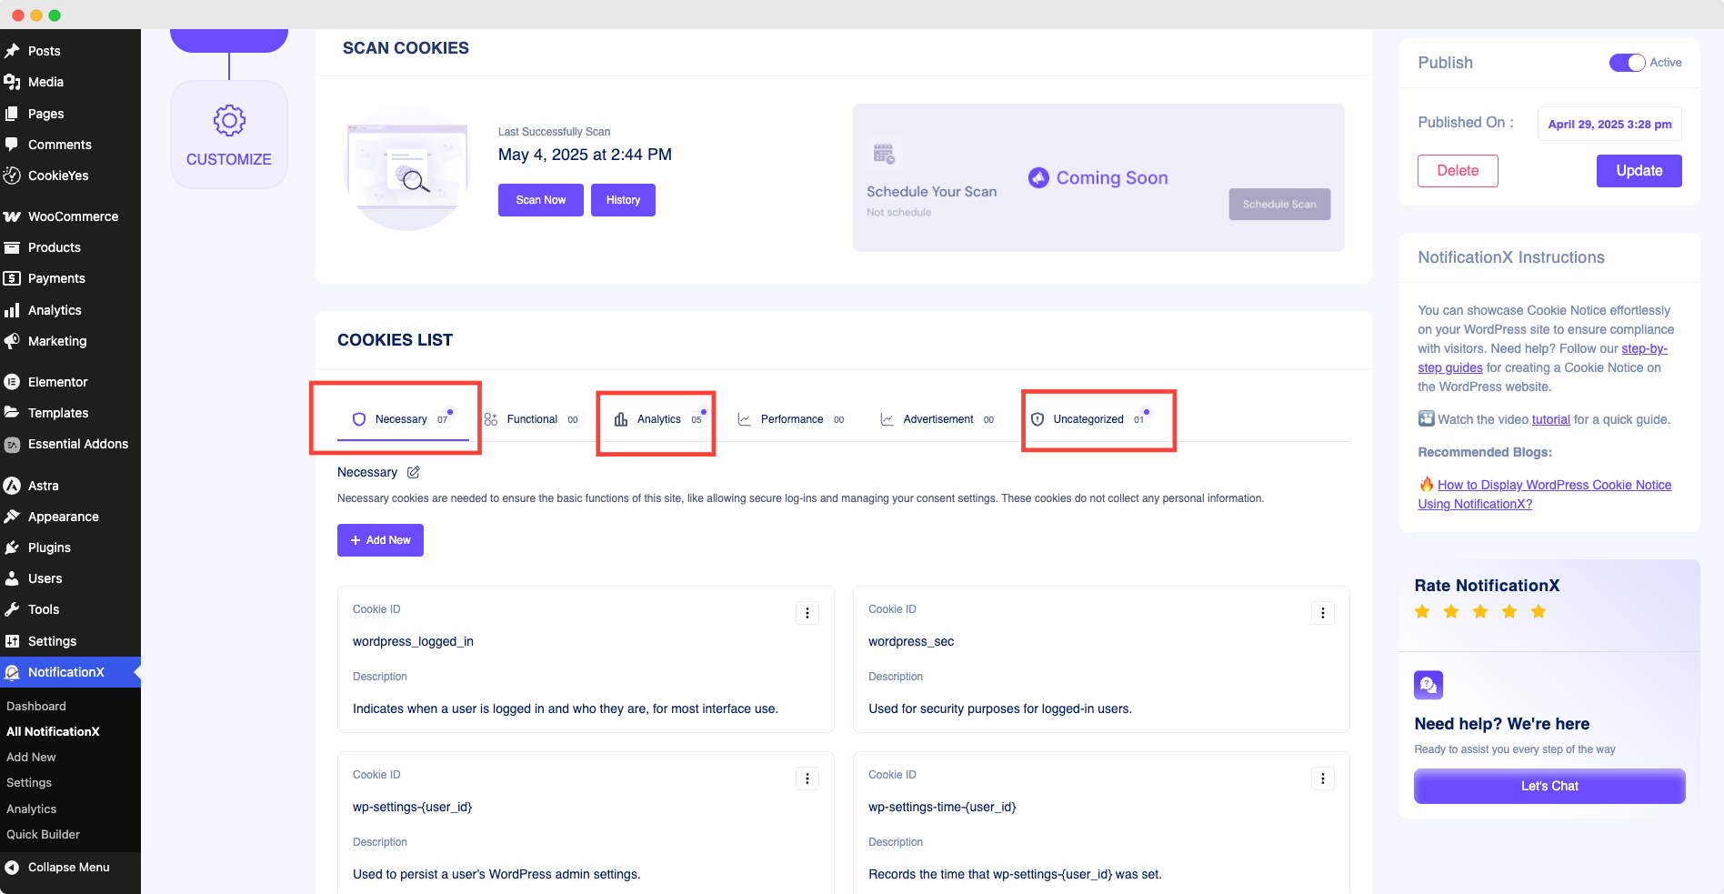Click the Appearance paintbrush icon
Screen dimensions: 1724x894
[12, 517]
